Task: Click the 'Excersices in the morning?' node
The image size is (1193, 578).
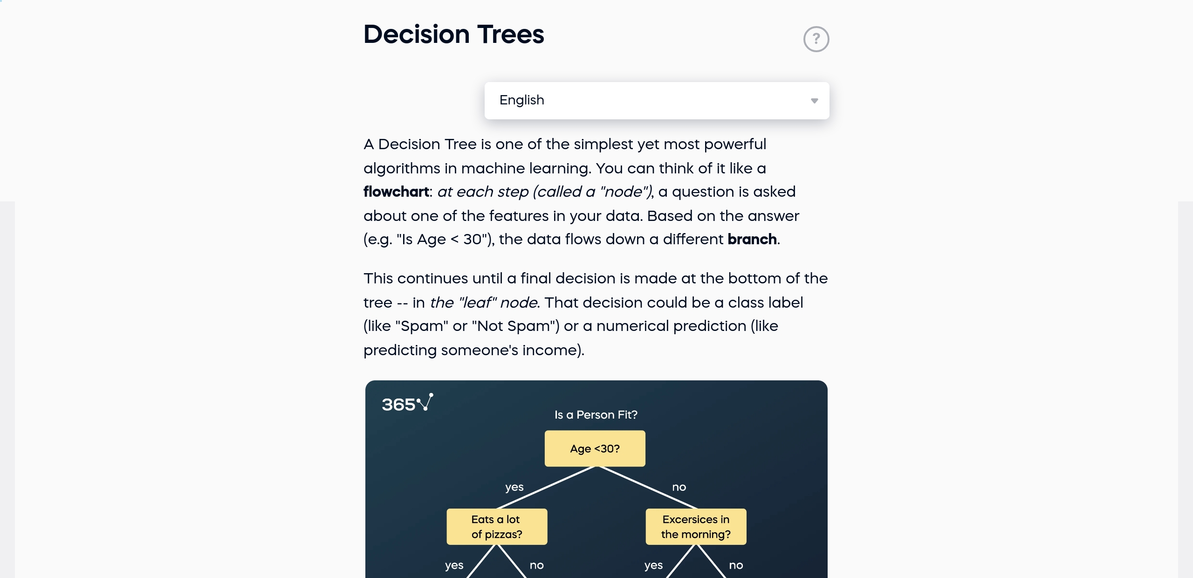Action: [695, 527]
